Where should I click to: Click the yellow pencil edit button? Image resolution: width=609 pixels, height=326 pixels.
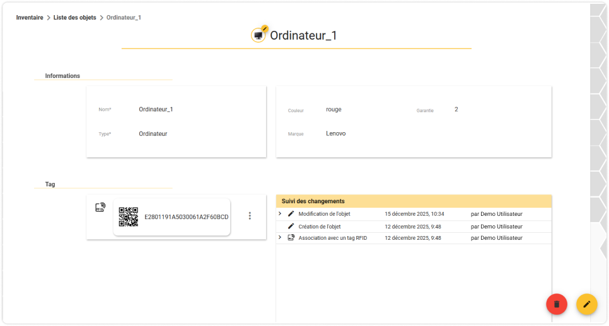coord(586,305)
